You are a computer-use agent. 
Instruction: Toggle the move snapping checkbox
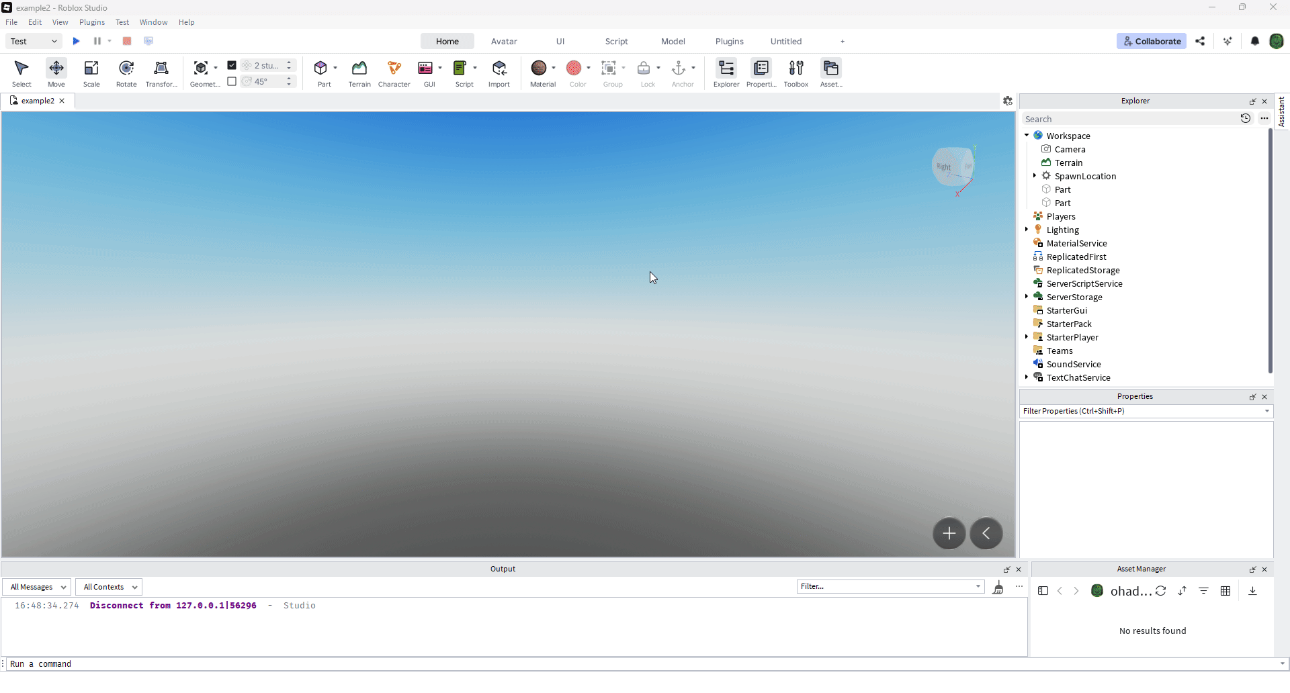[232, 65]
